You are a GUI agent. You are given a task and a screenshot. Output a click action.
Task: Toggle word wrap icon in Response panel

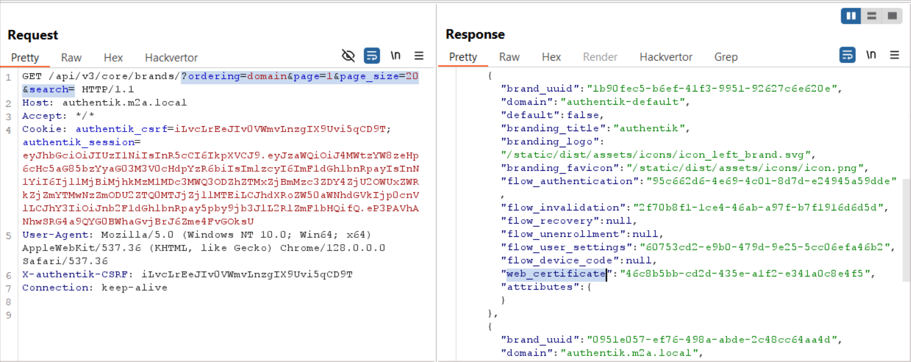[847, 55]
